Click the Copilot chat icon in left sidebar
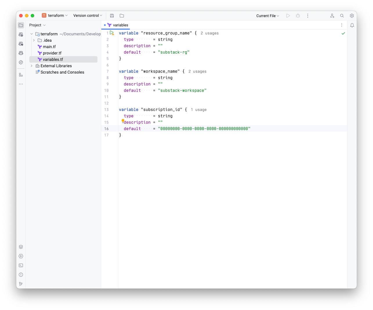Image resolution: width=373 pixels, height=310 pixels. coord(21,53)
